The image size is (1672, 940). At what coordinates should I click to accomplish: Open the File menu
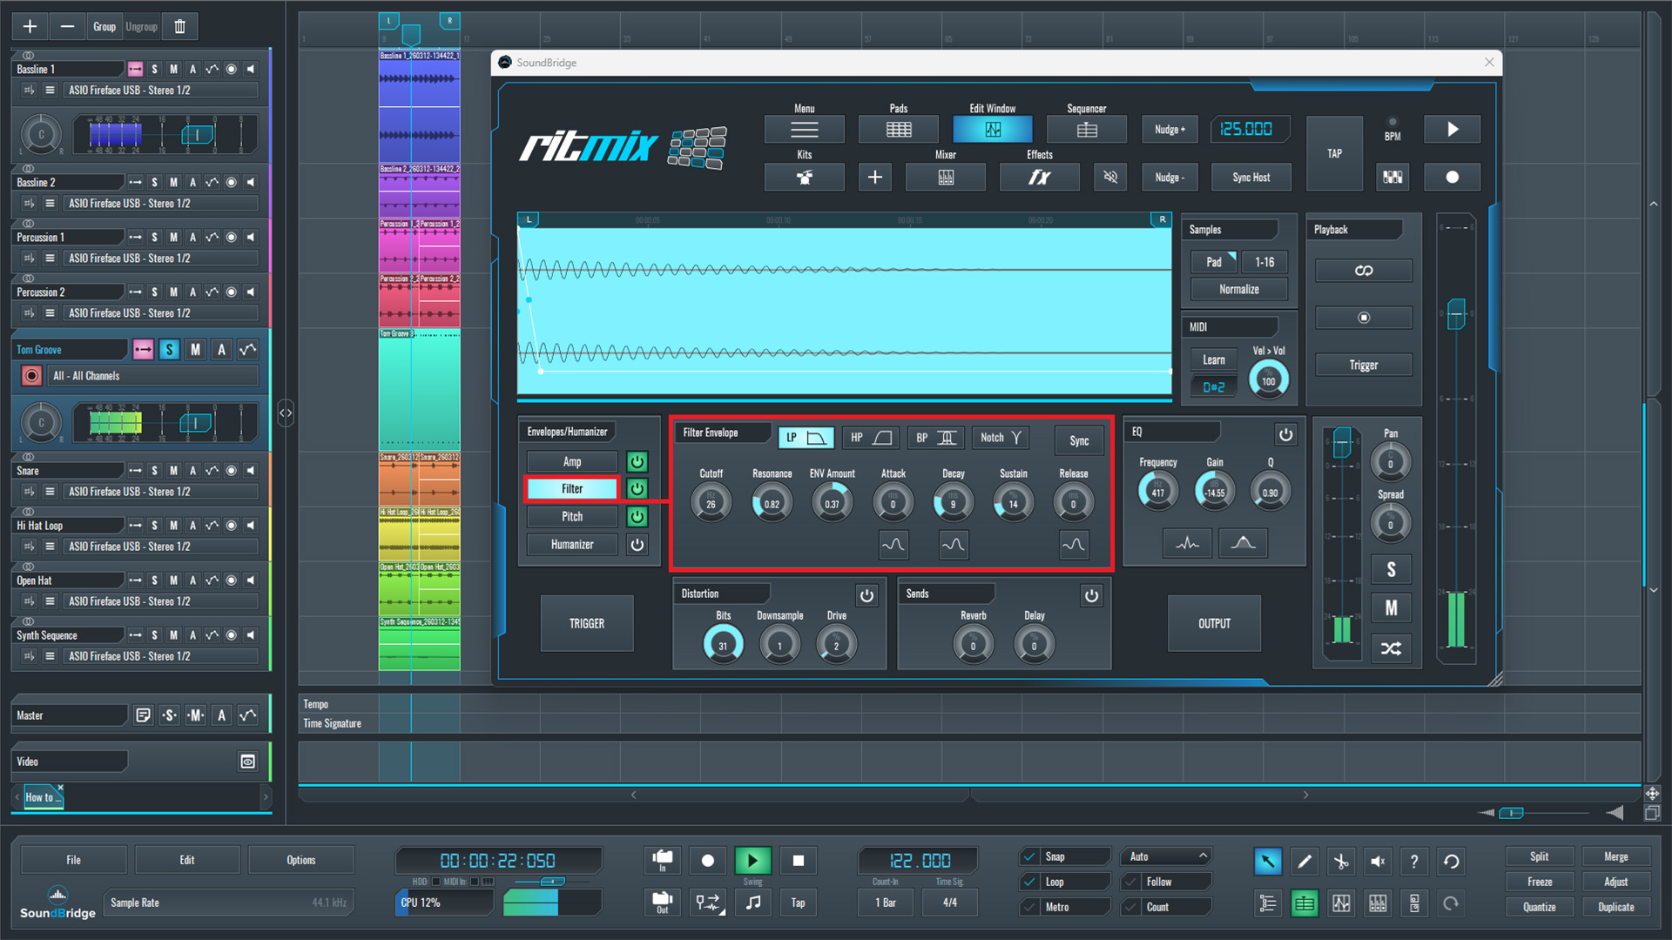tap(73, 860)
